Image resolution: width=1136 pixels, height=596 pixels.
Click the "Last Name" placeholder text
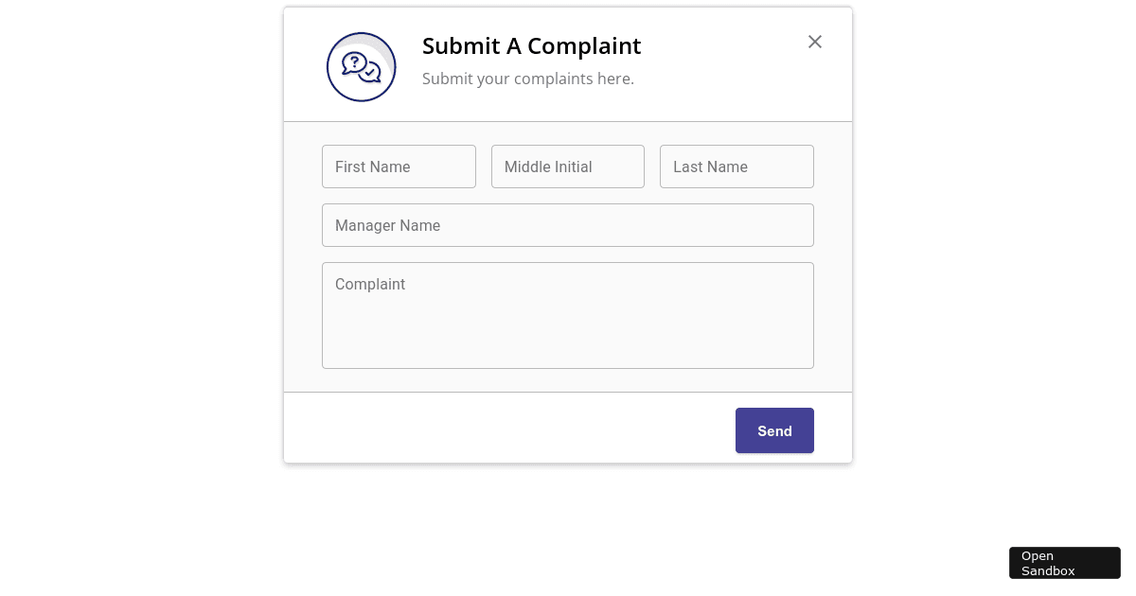click(x=710, y=167)
